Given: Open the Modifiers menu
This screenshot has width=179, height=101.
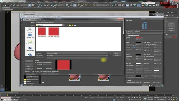Looking at the screenshot, I should tap(40, 3).
